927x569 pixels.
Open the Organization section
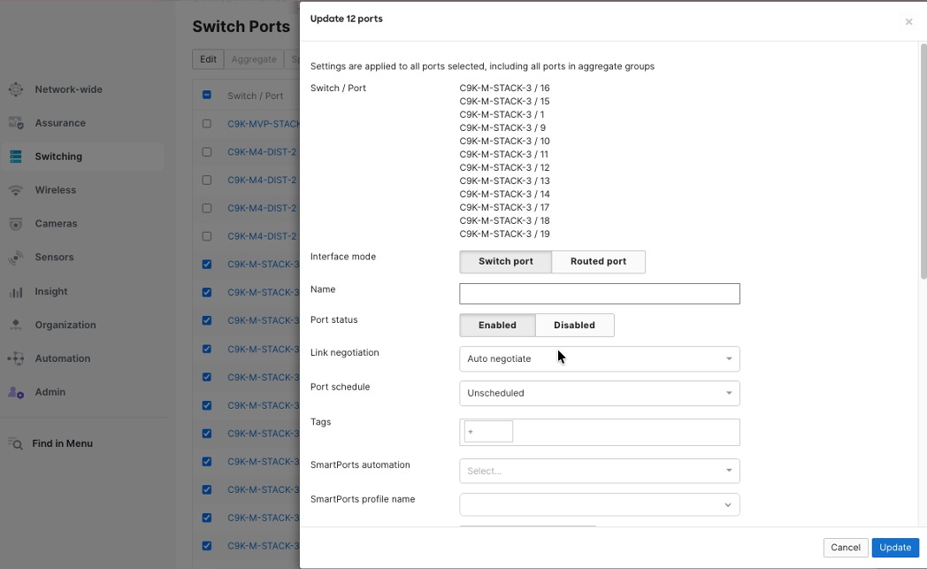tap(14, 325)
